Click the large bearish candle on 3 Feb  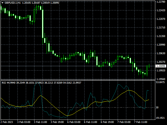[43, 24]
